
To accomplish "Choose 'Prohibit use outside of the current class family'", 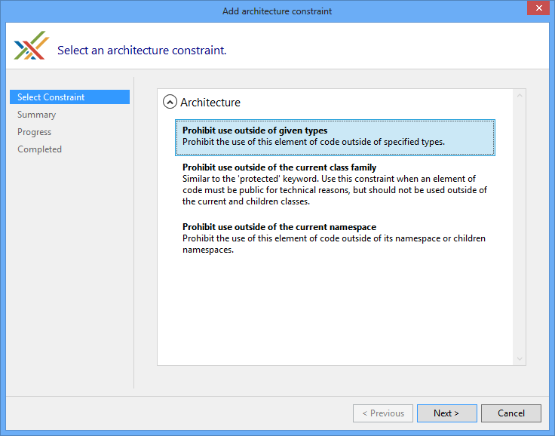I will click(335, 185).
